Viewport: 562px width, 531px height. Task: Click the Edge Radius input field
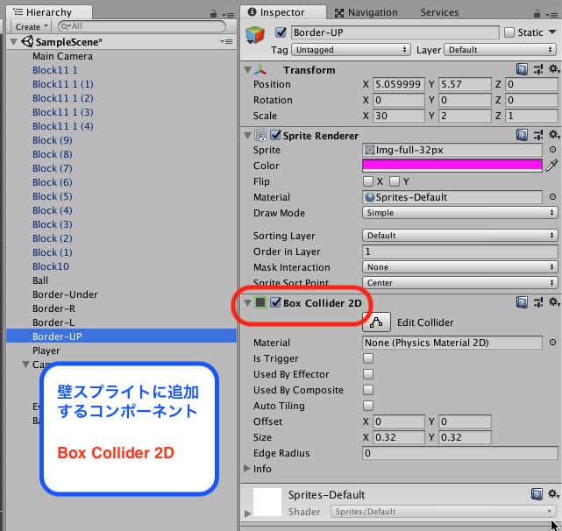(459, 453)
